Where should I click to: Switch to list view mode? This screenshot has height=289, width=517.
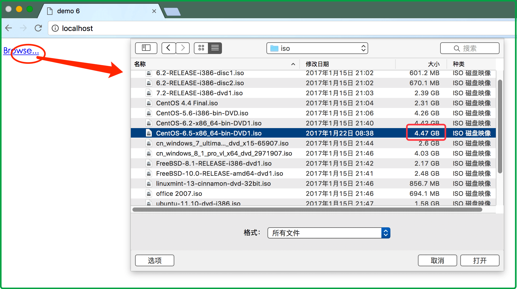(x=215, y=48)
